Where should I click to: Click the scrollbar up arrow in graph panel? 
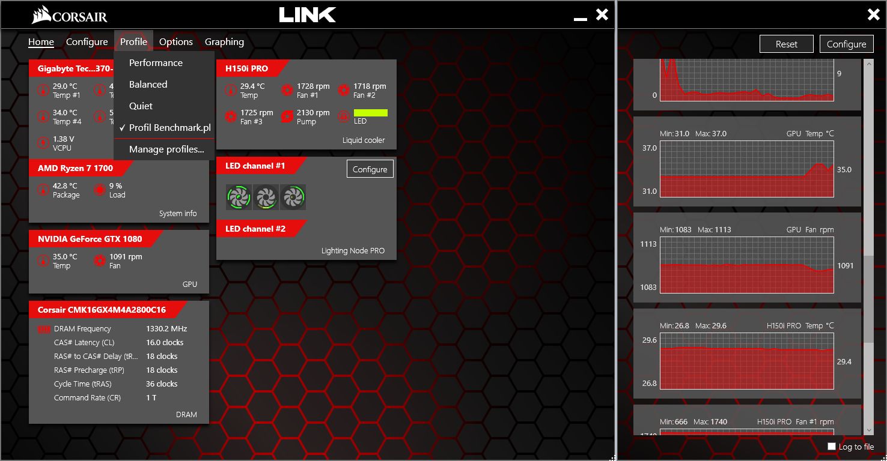pos(868,62)
